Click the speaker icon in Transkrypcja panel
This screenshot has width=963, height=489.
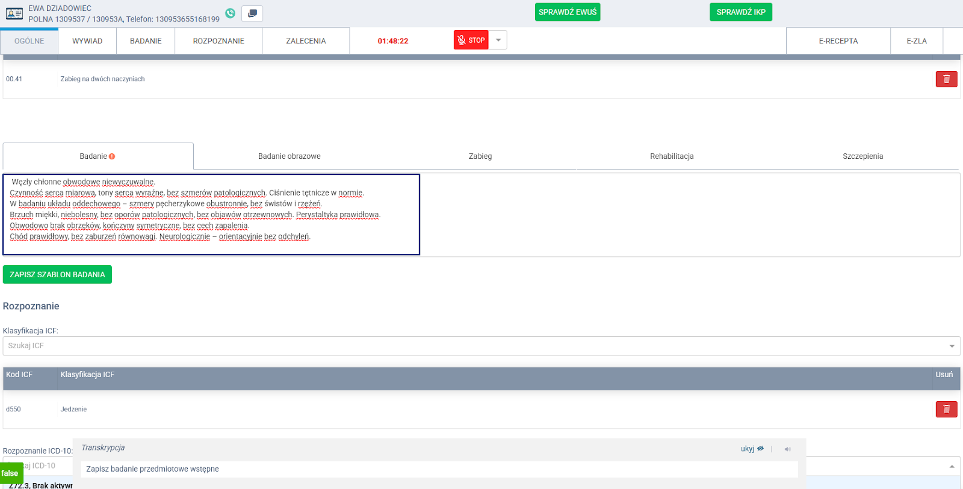pyautogui.click(x=787, y=449)
